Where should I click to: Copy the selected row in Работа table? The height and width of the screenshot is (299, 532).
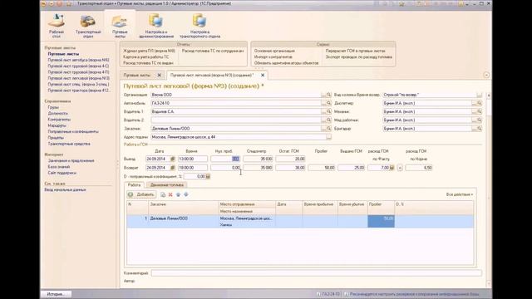click(x=163, y=194)
